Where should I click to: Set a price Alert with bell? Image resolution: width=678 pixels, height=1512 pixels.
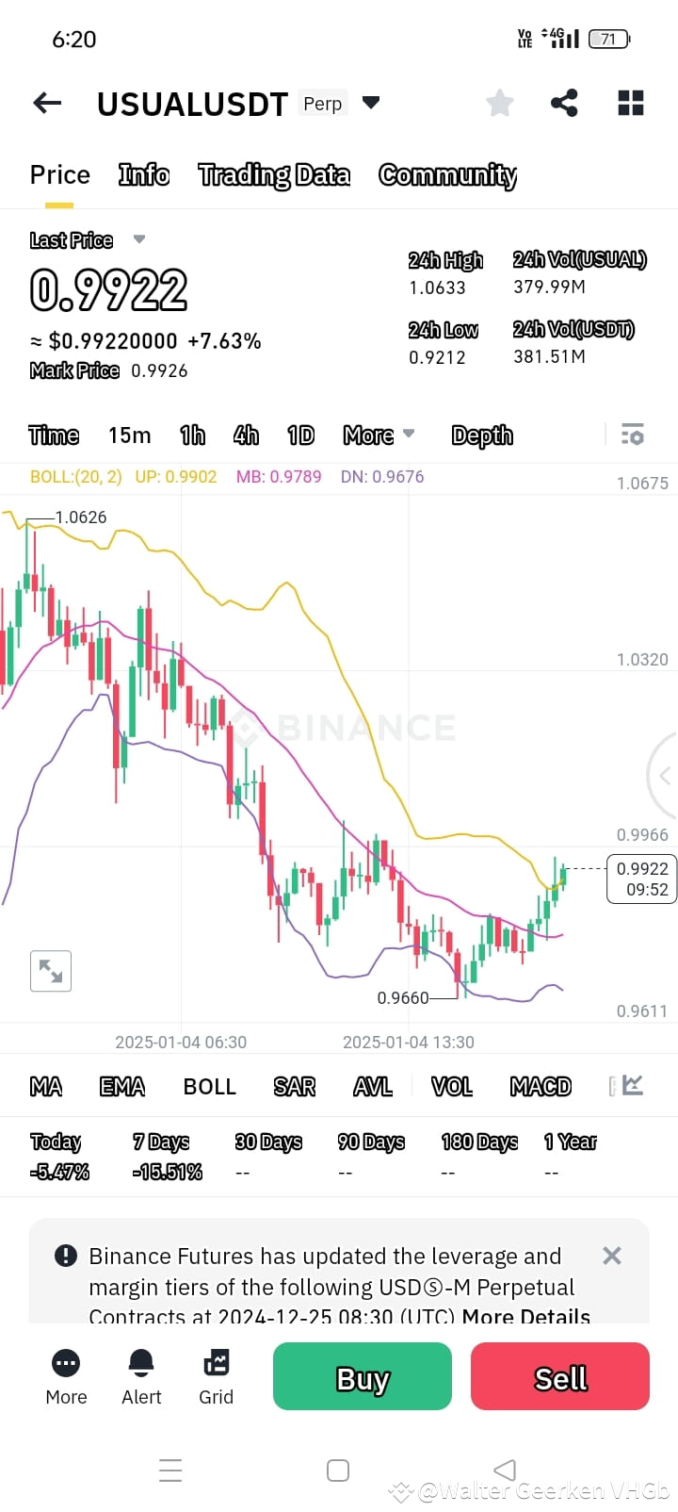[141, 1377]
